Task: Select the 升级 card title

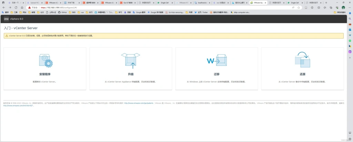Action: click(131, 74)
